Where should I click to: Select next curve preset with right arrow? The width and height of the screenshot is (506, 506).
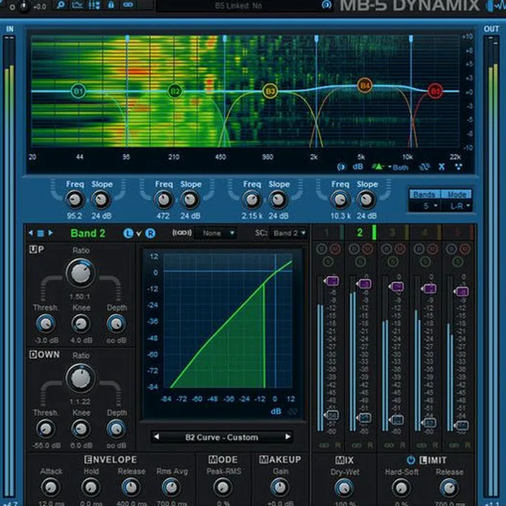[287, 436]
